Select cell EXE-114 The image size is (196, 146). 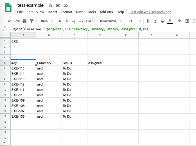(x=23, y=74)
